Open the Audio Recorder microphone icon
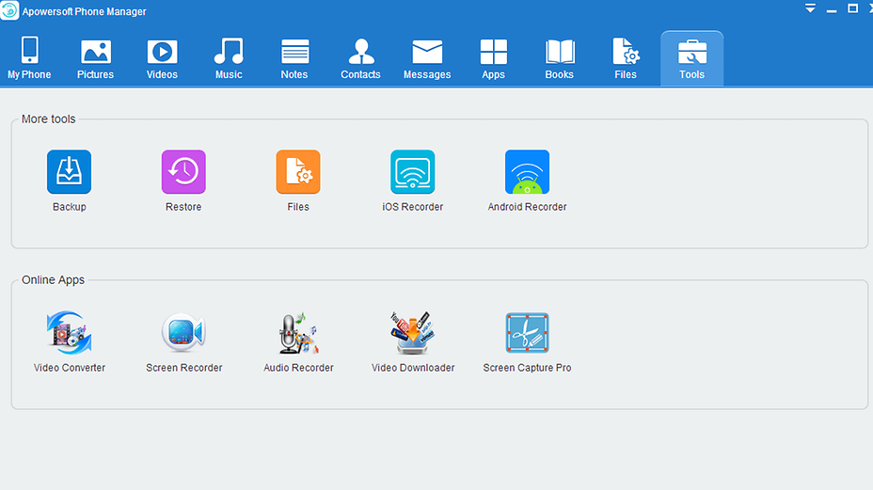The width and height of the screenshot is (873, 490). click(298, 333)
